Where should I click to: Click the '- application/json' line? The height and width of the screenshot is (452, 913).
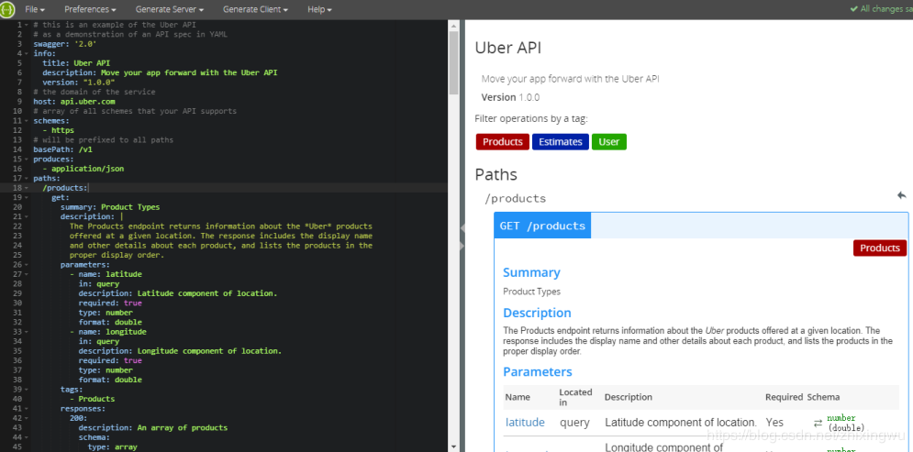pyautogui.click(x=84, y=169)
